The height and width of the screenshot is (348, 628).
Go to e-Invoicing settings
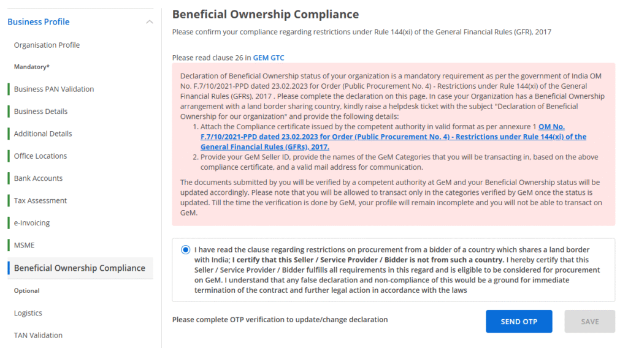click(x=32, y=223)
